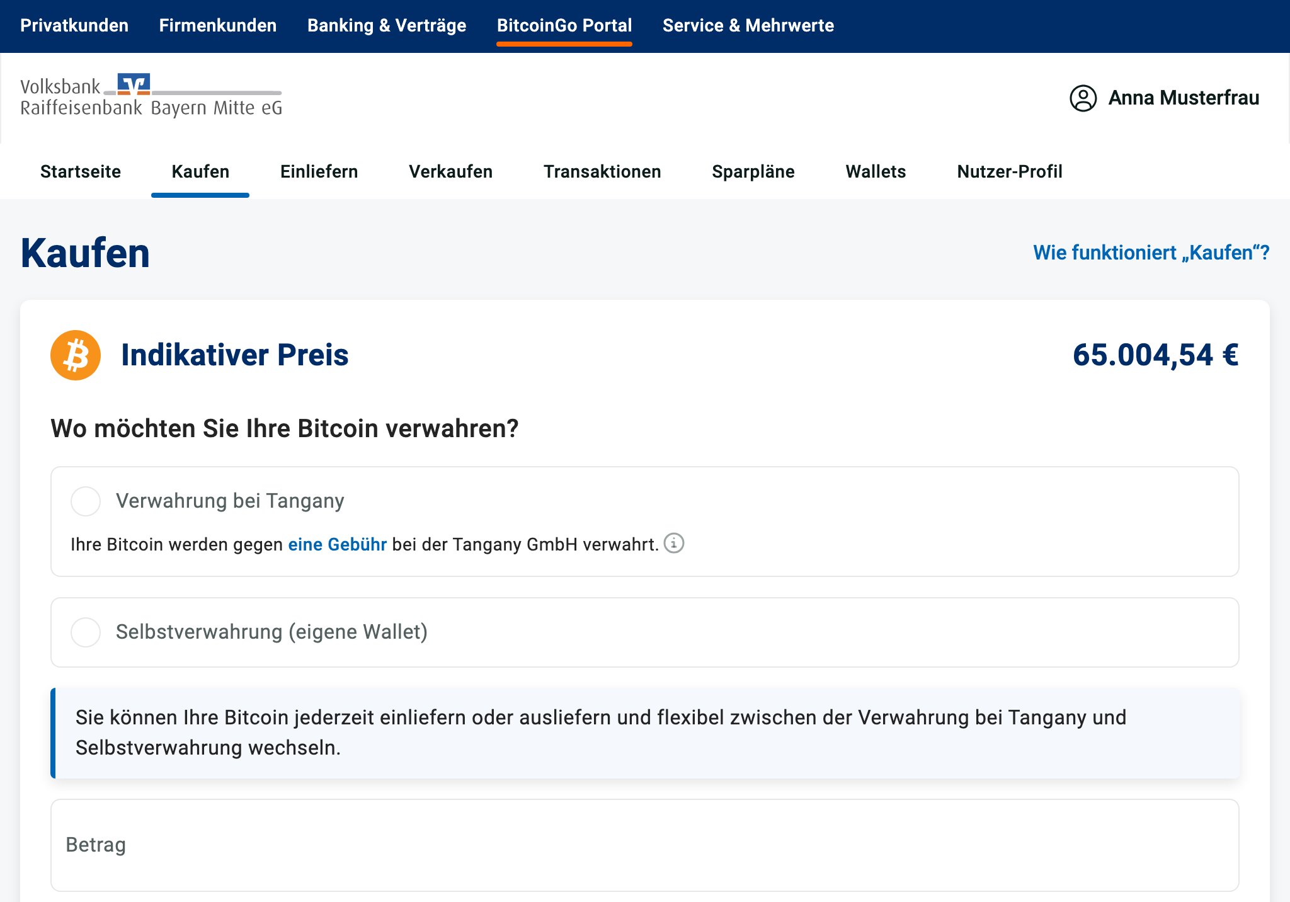Switch to the Einliefern tab

pyautogui.click(x=319, y=171)
